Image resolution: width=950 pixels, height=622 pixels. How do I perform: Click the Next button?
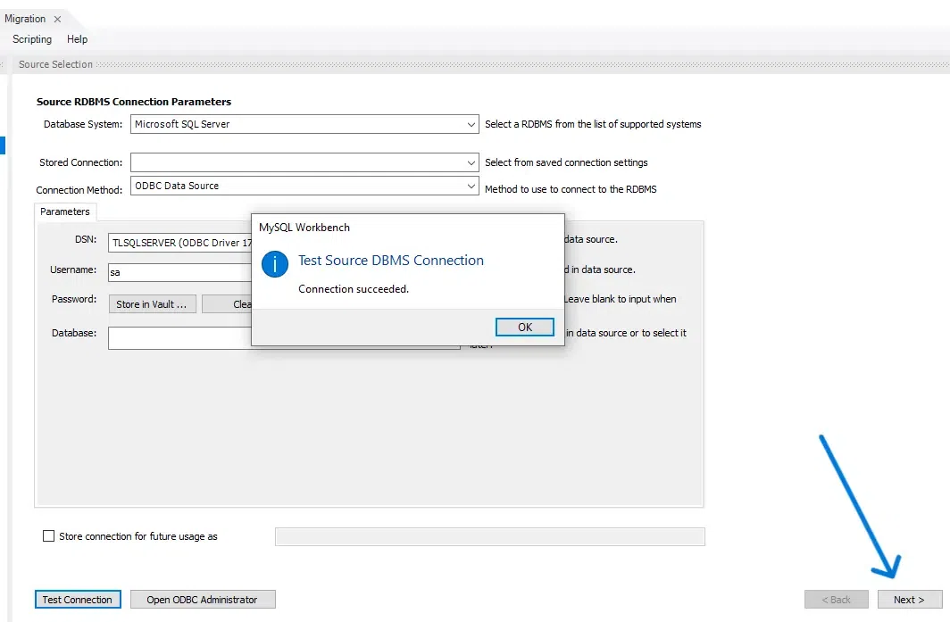pos(910,600)
